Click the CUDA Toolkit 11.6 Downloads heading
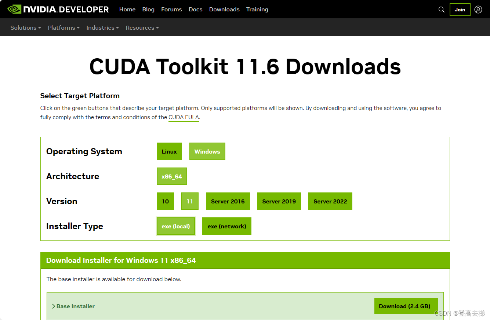Screen dimensions: 490x320 click(245, 66)
